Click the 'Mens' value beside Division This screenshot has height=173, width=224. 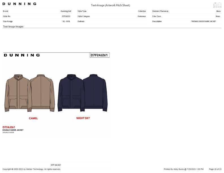point(218,11)
